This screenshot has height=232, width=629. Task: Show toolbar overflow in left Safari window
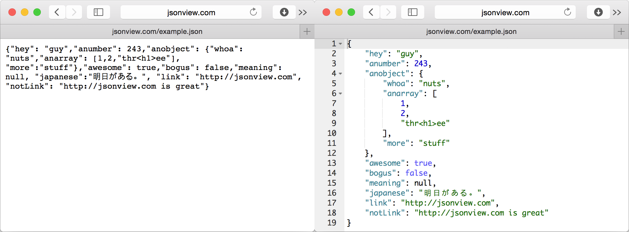[303, 12]
